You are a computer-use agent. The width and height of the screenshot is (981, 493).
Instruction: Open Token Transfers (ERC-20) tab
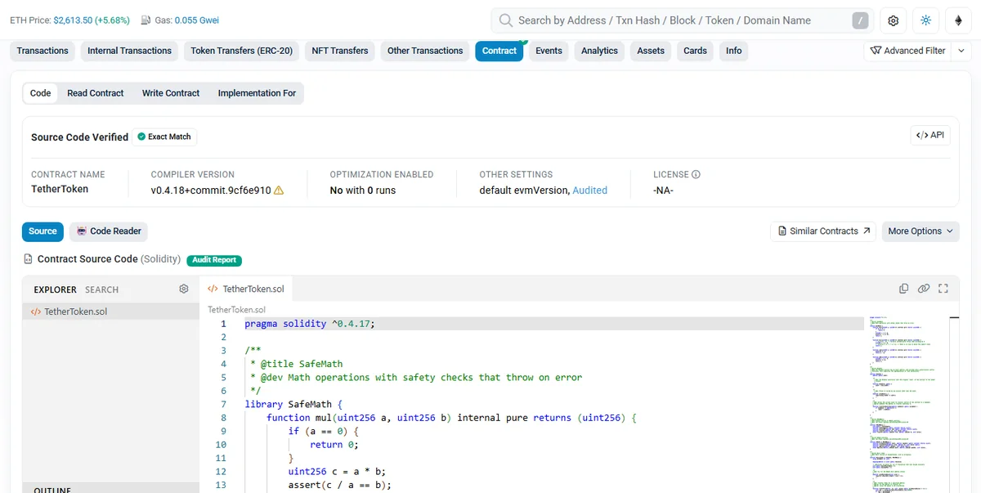point(241,51)
